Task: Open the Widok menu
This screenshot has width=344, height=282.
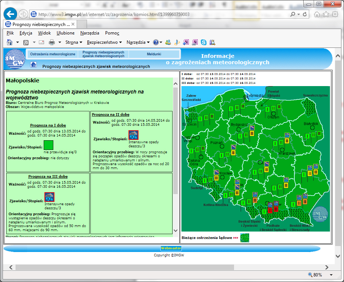Action: coord(44,33)
